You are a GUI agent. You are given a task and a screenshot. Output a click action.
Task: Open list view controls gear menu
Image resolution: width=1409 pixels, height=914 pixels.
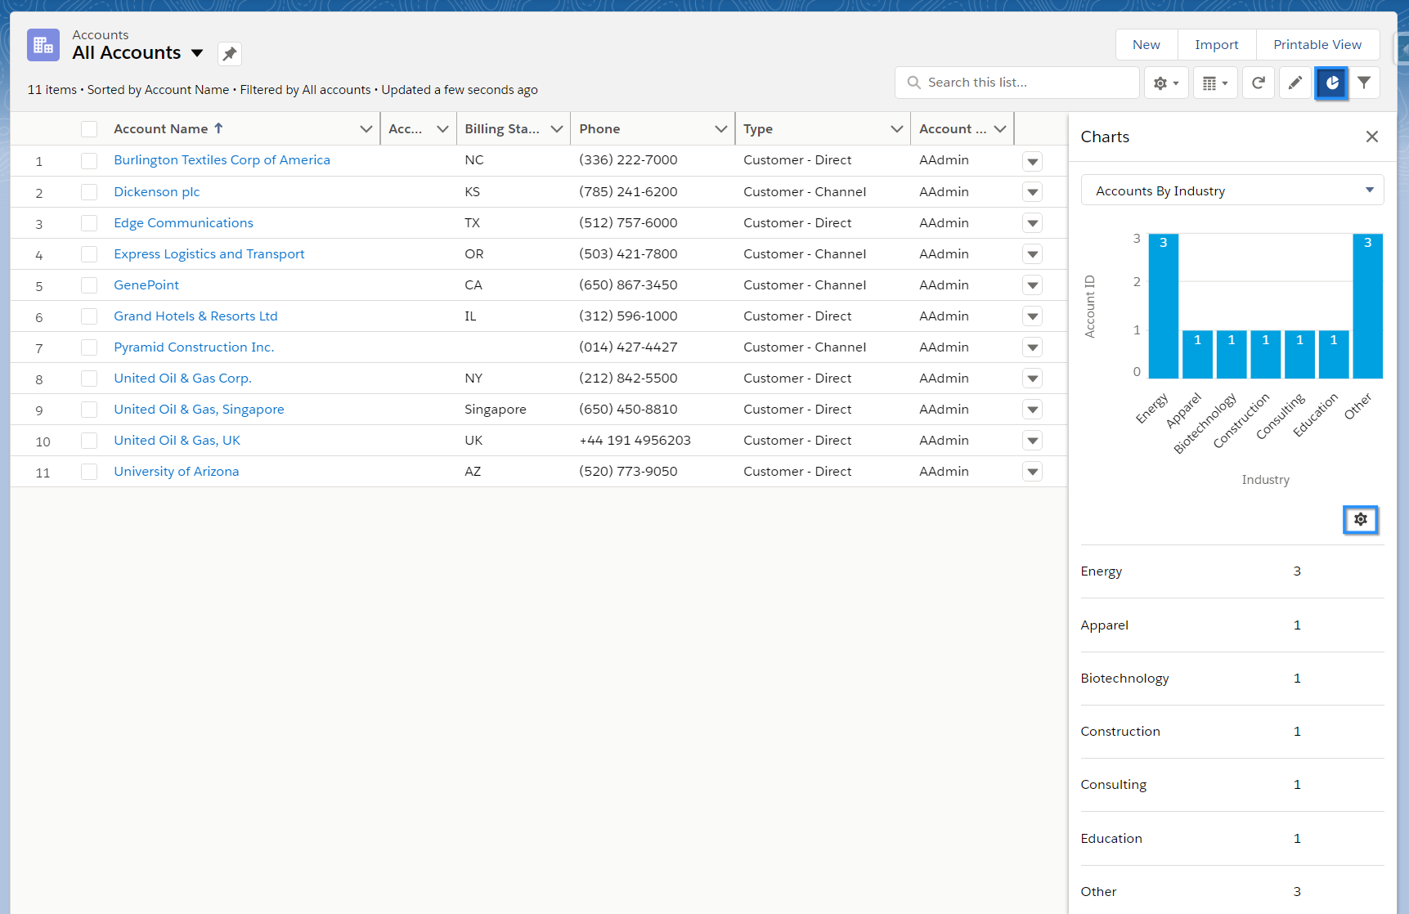(1165, 83)
